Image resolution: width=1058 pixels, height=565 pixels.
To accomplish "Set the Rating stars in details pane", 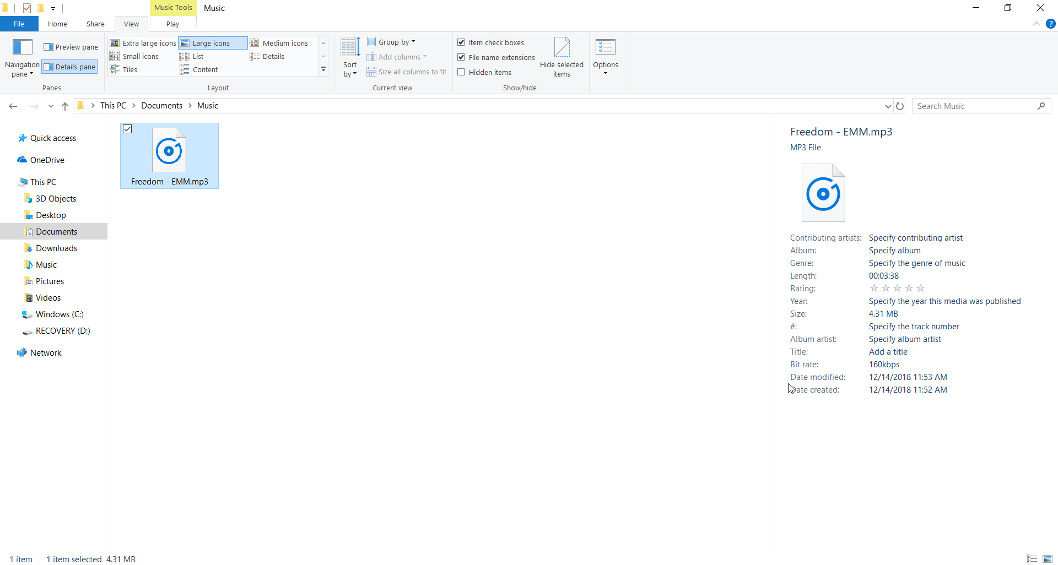I will [897, 288].
